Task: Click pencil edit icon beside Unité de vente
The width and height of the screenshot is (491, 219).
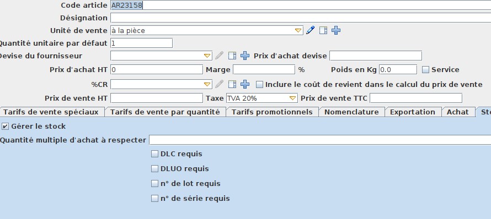Action: point(310,30)
